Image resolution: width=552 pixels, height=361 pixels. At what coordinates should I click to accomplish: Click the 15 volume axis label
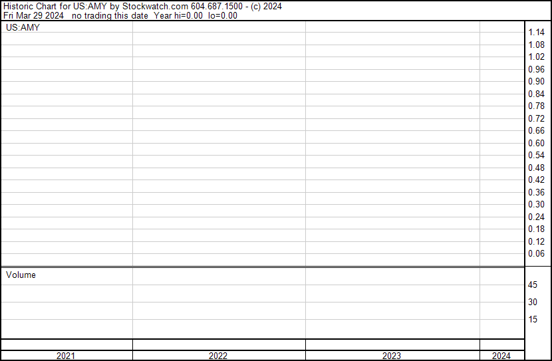coord(533,319)
